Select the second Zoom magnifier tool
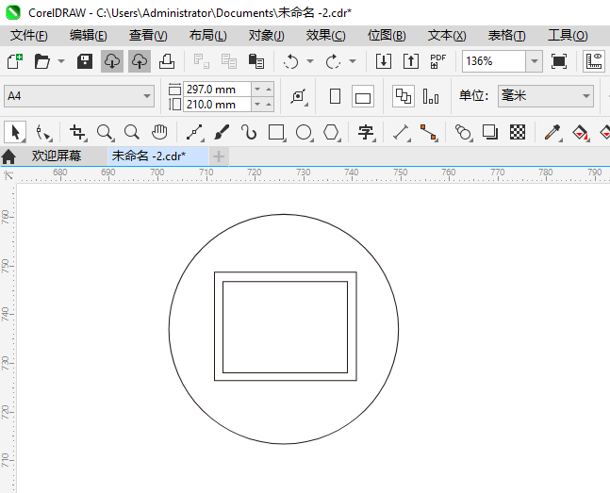 click(x=132, y=132)
